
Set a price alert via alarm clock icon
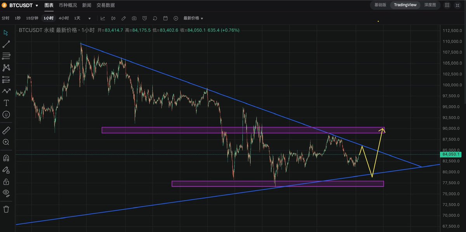coord(144,18)
